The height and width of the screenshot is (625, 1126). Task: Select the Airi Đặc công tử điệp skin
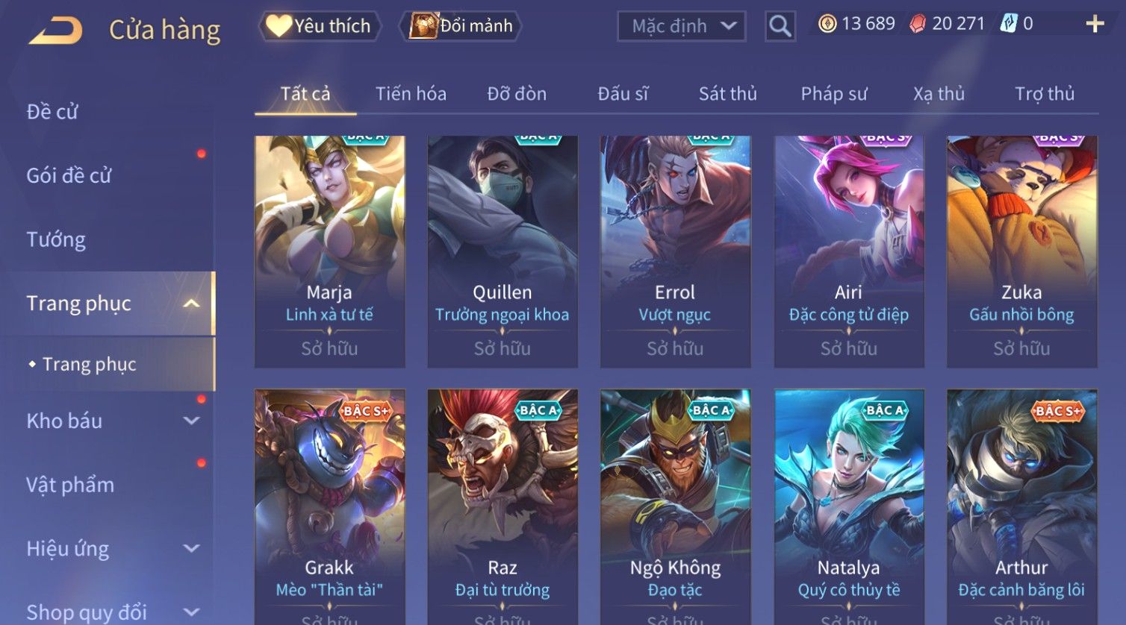click(849, 251)
